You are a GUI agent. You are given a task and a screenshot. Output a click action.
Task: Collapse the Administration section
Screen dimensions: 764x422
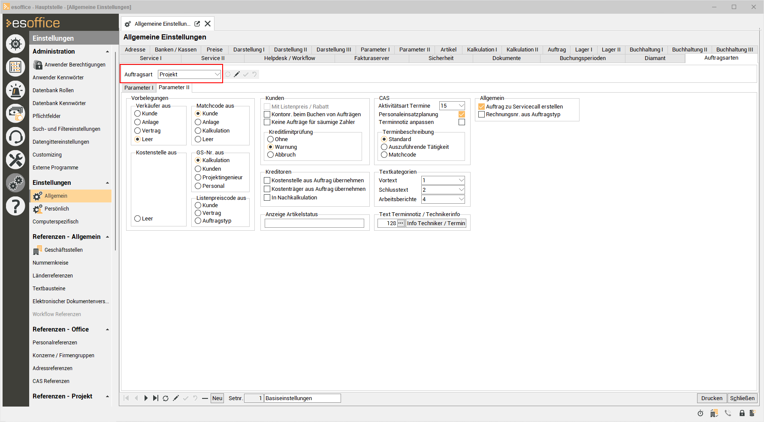[x=107, y=52]
